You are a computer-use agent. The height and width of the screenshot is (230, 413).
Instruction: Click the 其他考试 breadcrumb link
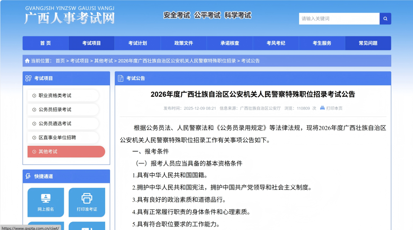point(103,61)
